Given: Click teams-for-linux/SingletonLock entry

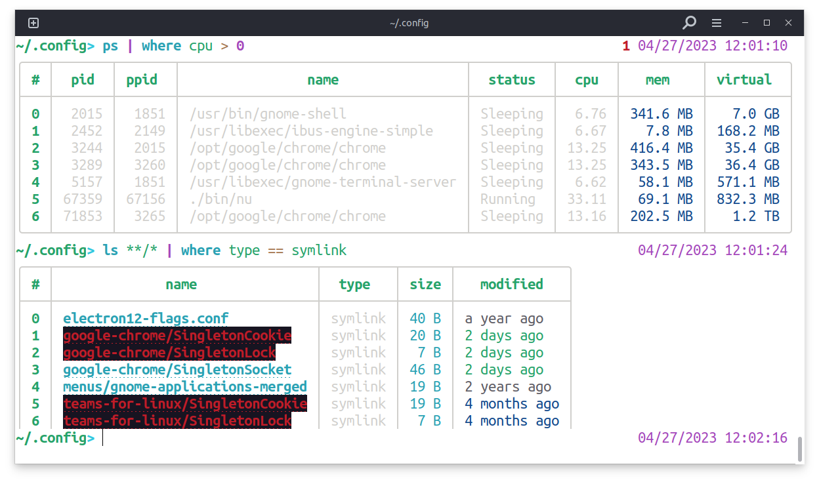Looking at the screenshot, I should [177, 421].
